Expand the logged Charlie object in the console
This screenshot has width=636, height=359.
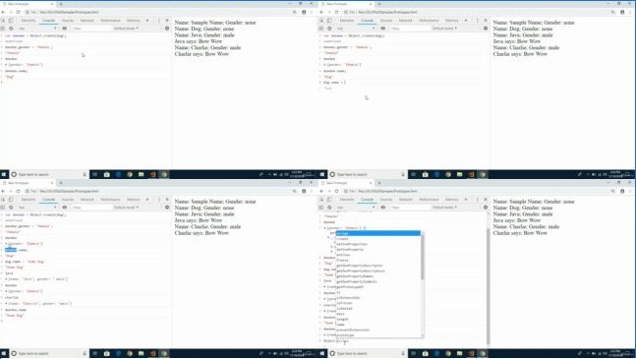coord(6,303)
